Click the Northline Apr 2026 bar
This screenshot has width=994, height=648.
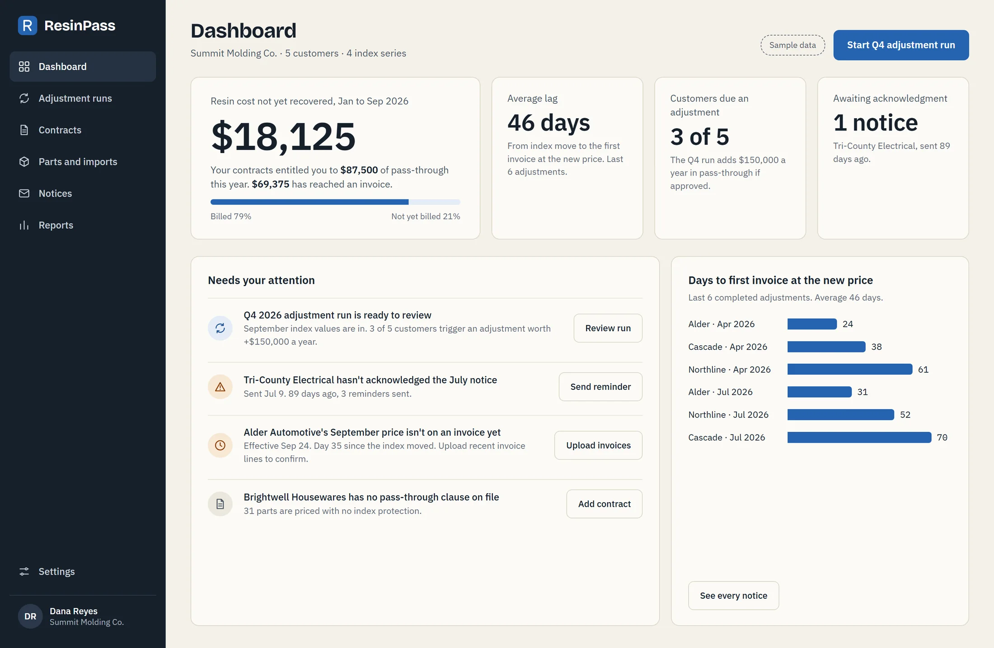(x=850, y=369)
